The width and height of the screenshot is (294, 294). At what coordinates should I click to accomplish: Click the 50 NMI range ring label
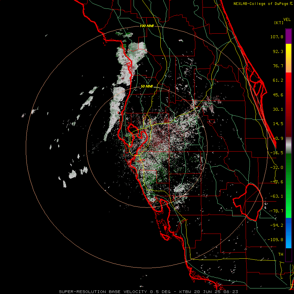pyautogui.click(x=147, y=86)
